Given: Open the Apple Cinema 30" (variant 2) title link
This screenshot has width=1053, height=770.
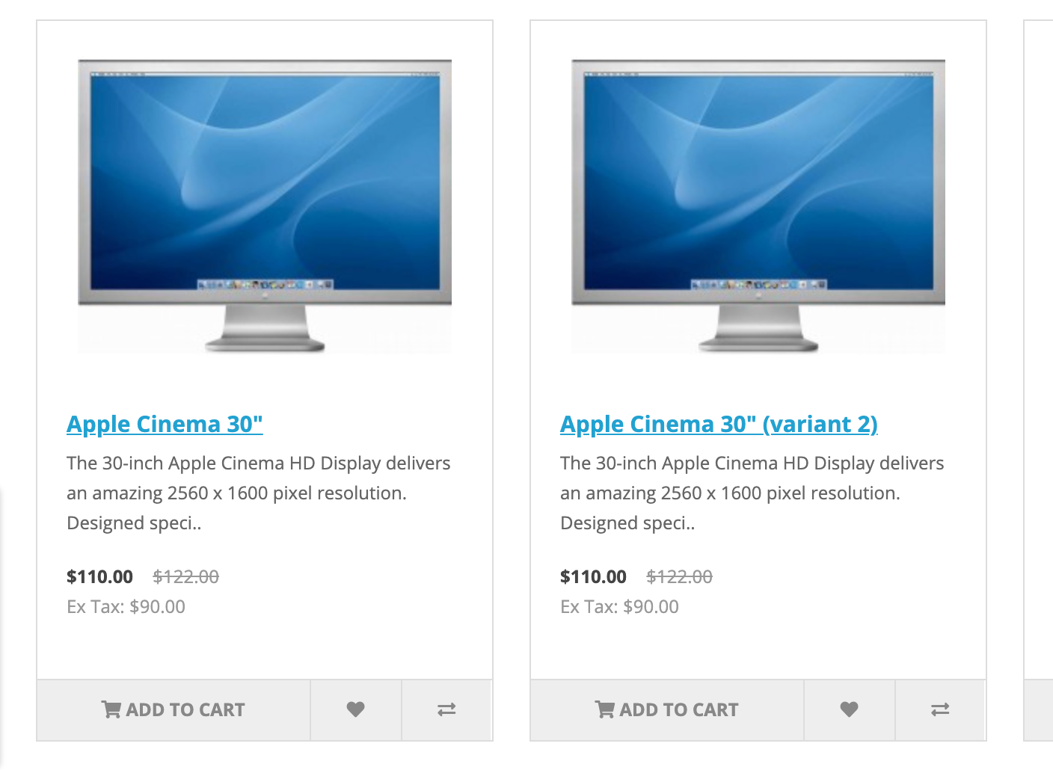Looking at the screenshot, I should point(718,424).
